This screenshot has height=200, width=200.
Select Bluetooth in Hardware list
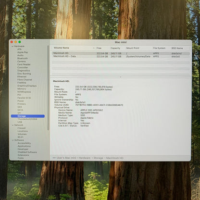pyautogui.click(x=23, y=58)
